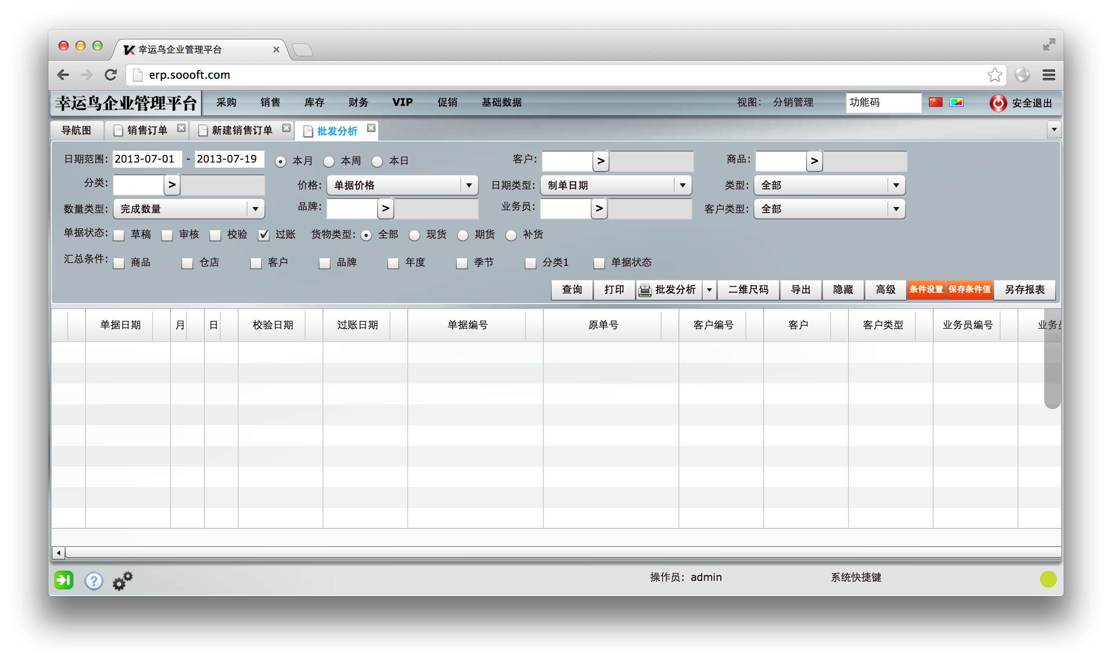
Task: Select the 本日 radio button
Action: click(377, 162)
